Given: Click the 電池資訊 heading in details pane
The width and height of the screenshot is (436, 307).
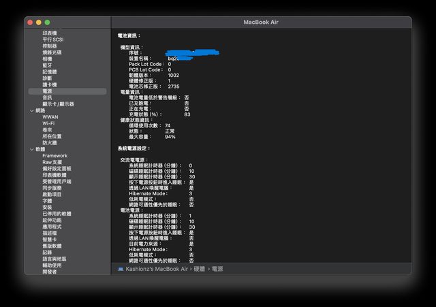Looking at the screenshot, I should tap(129, 34).
